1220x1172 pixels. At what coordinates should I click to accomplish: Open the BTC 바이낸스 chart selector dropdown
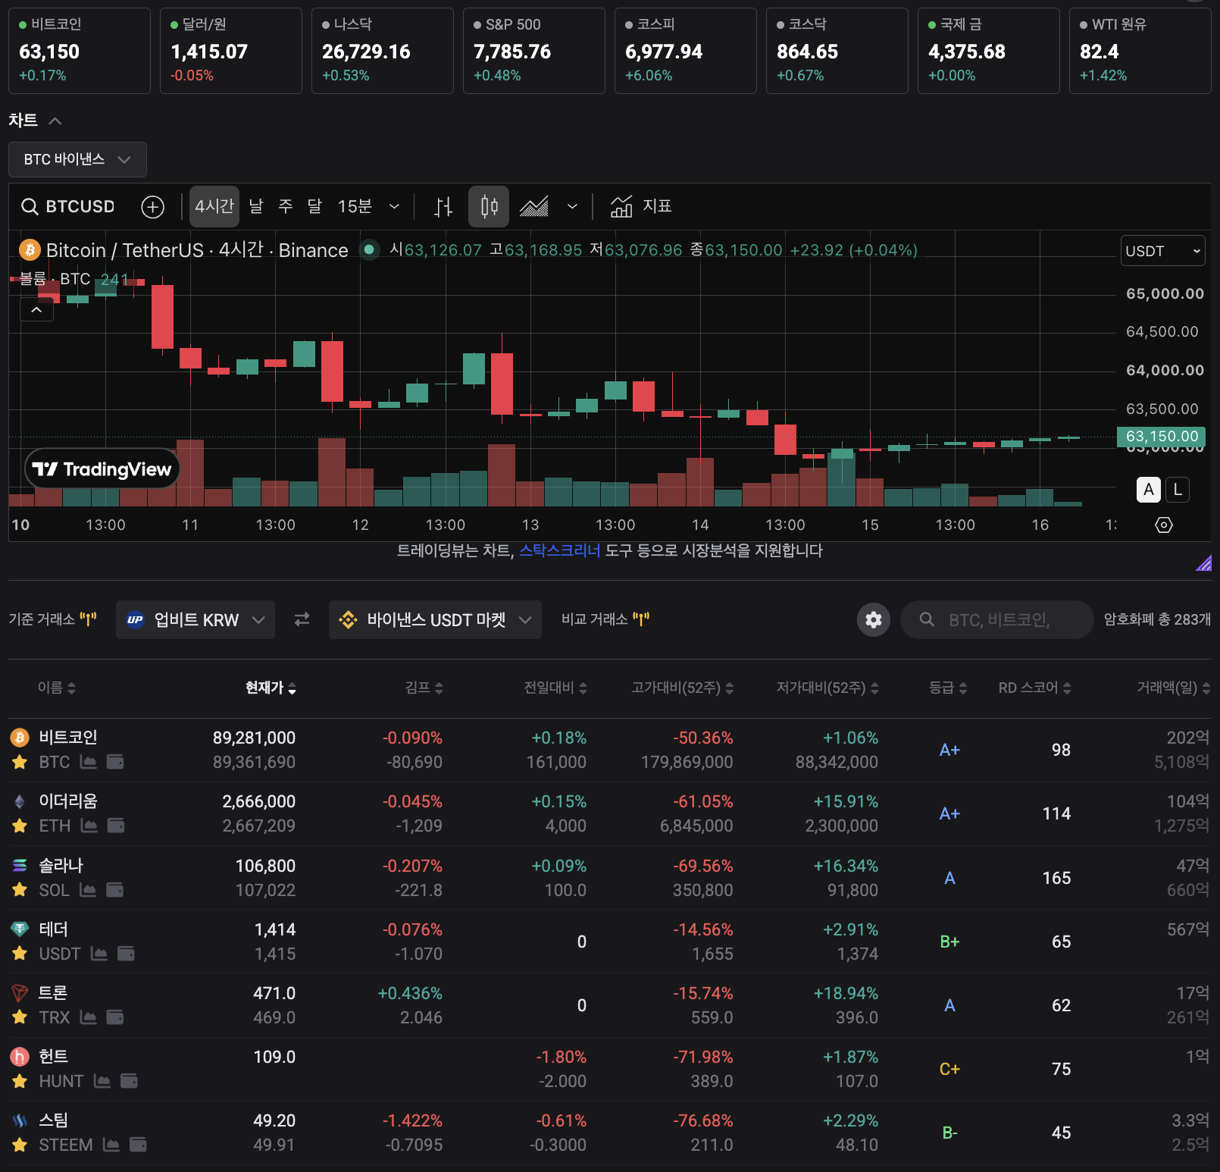pyautogui.click(x=77, y=159)
